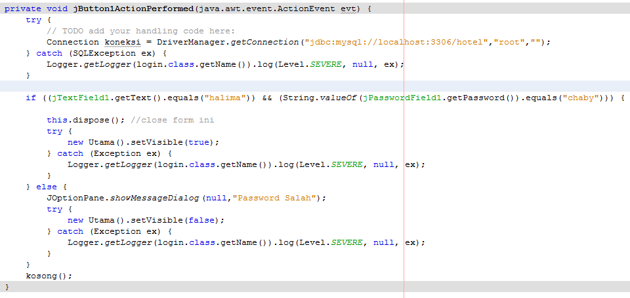Click 'SQLException' in the catch clause

click(x=104, y=53)
